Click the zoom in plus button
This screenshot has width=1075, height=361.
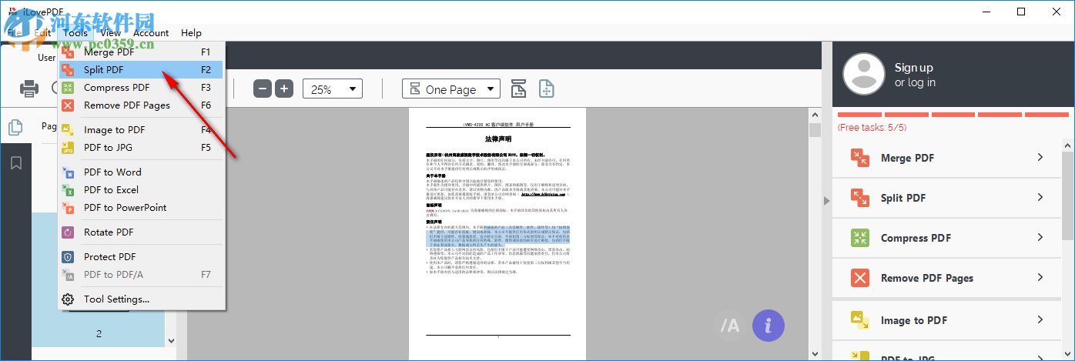point(284,89)
